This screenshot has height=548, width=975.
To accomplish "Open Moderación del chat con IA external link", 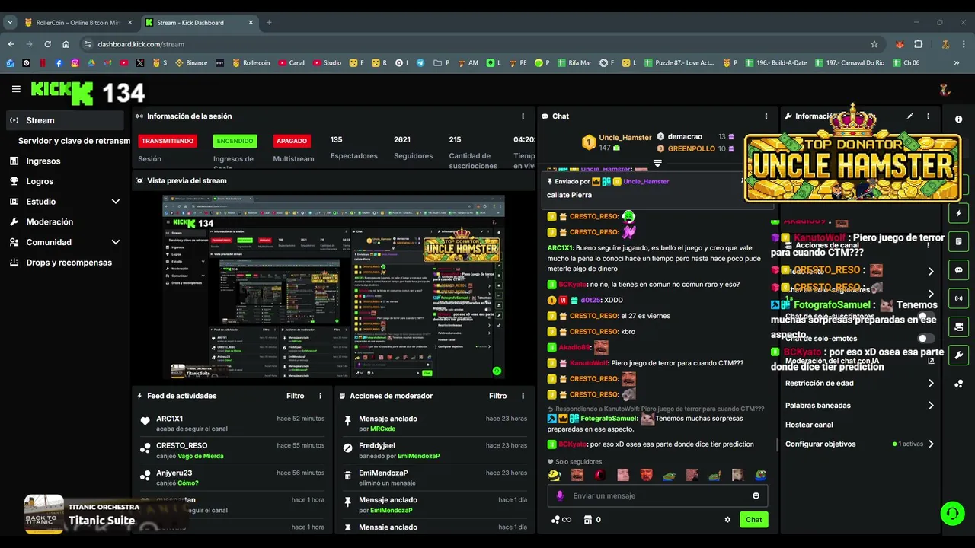I will (931, 361).
